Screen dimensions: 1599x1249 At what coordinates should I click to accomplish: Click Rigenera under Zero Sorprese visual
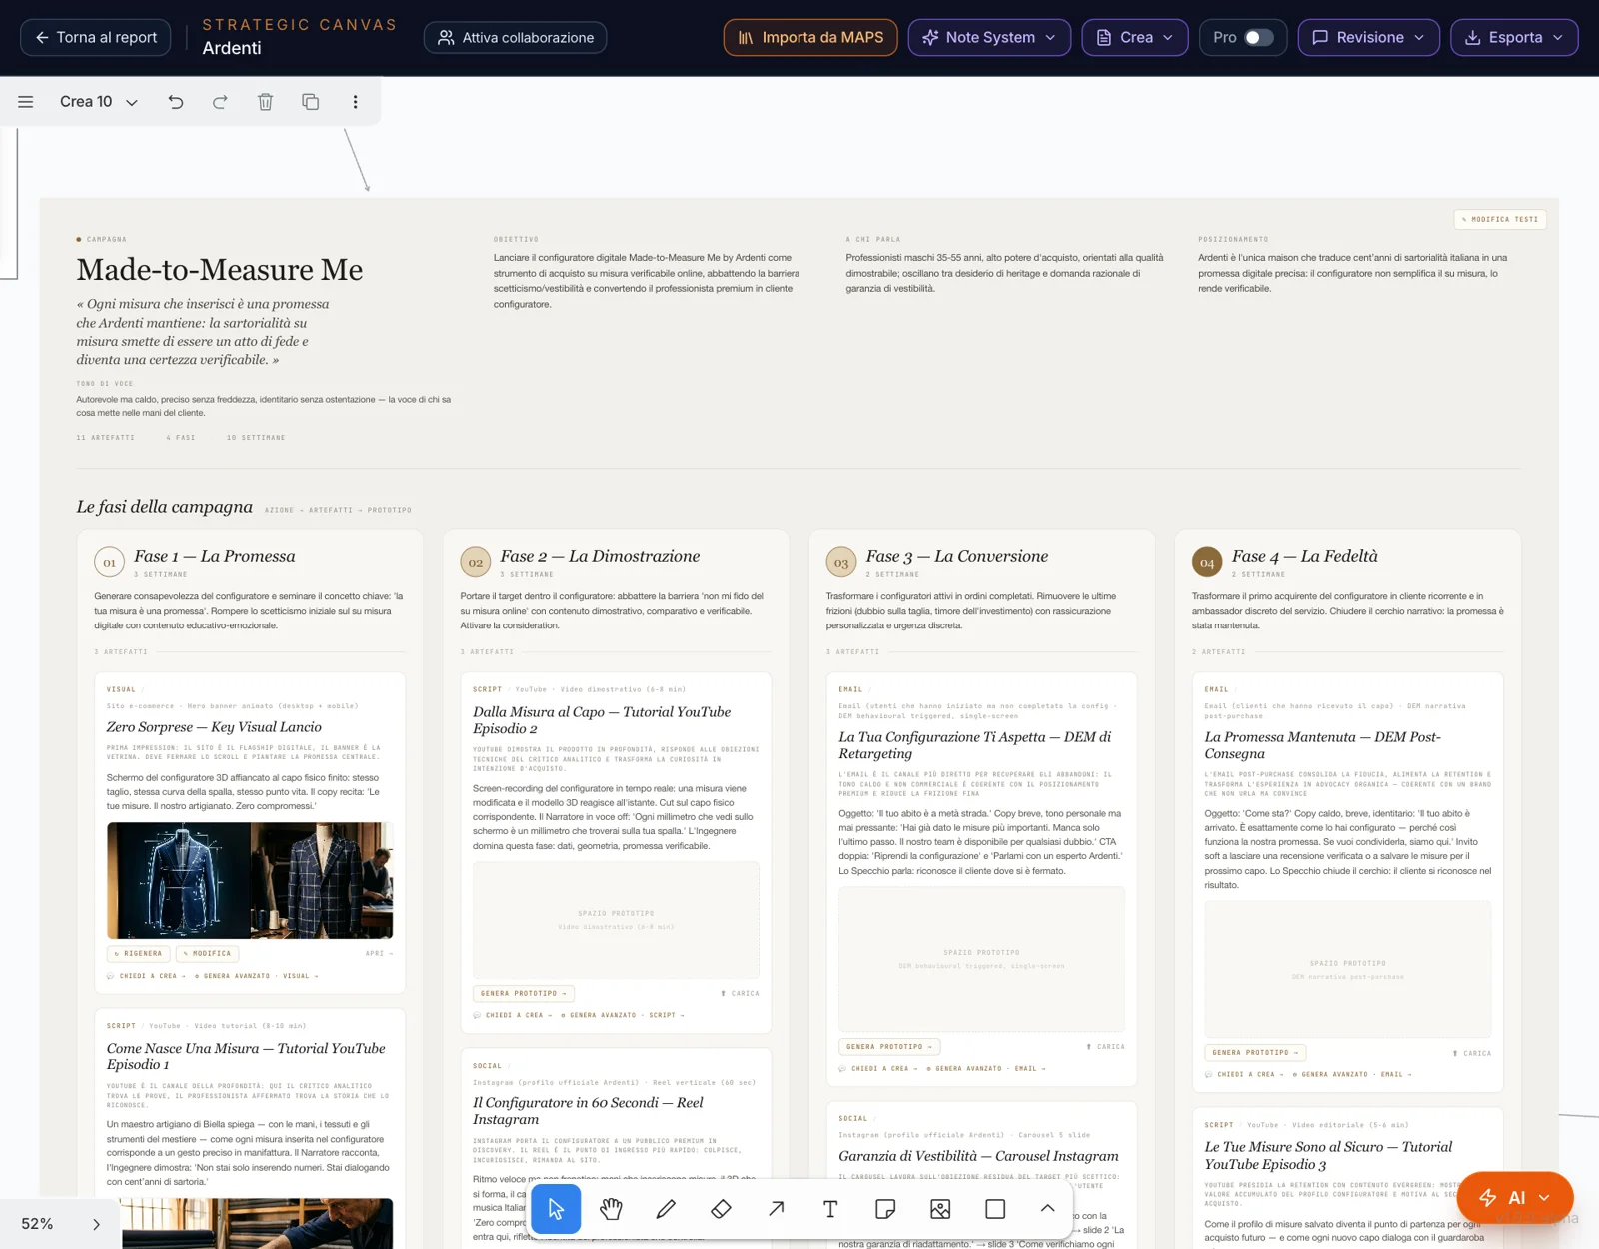[139, 953]
